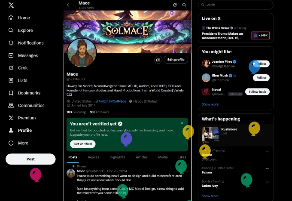This screenshot has height=201, width=292.
Task: Click Dec 28, 2024 post date
Action: click(117, 171)
